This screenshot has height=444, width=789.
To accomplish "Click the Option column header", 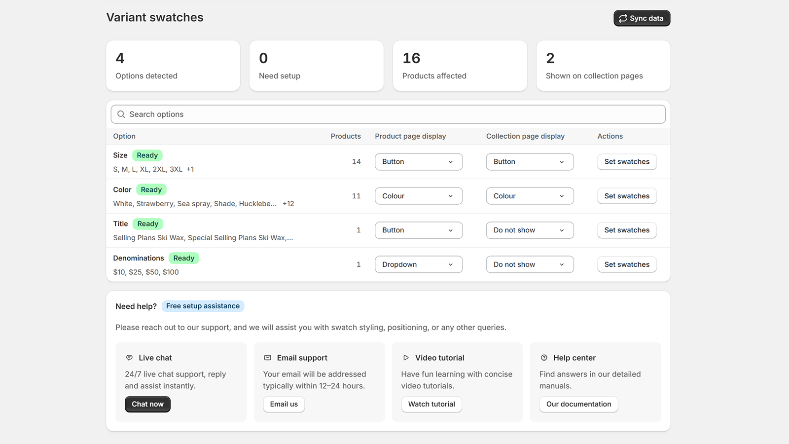I will point(124,136).
